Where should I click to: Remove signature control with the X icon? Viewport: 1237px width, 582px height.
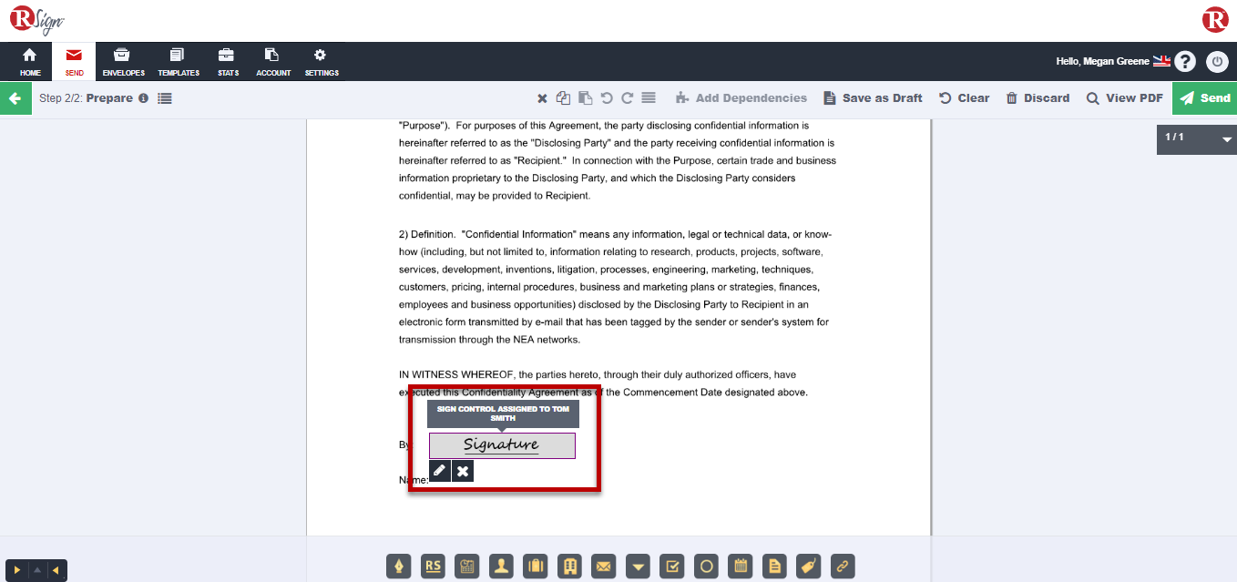point(463,471)
